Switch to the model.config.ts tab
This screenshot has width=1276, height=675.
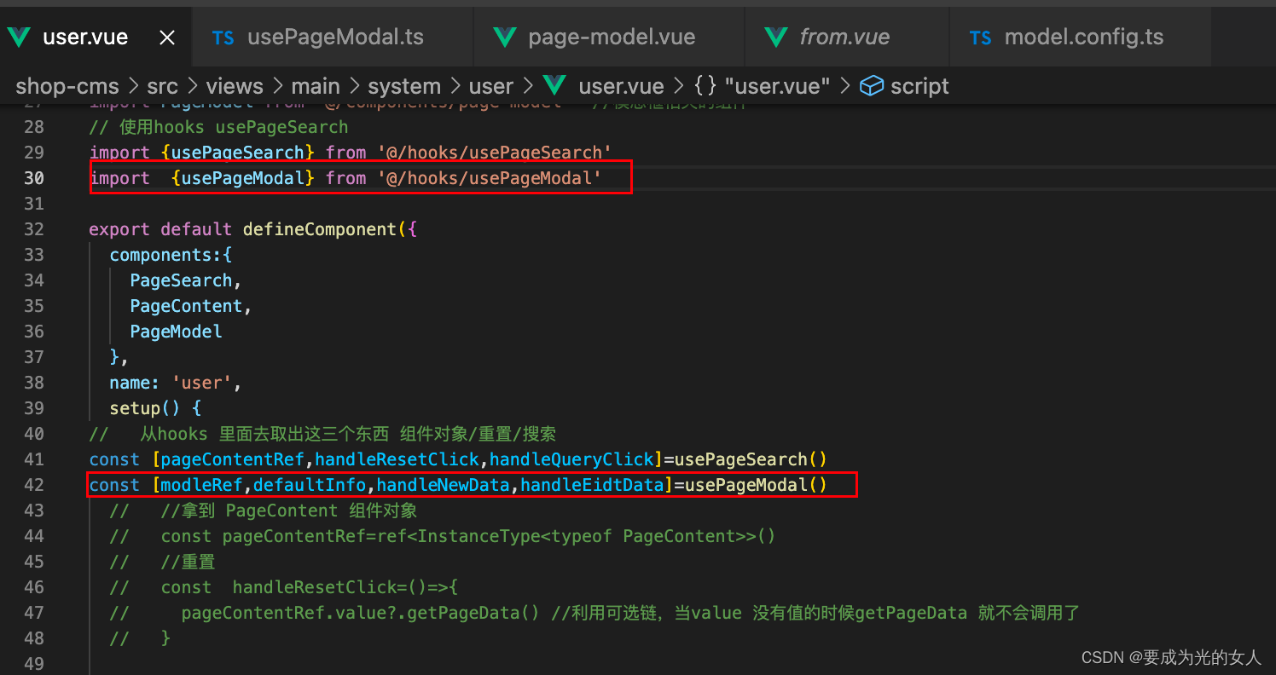[1079, 36]
